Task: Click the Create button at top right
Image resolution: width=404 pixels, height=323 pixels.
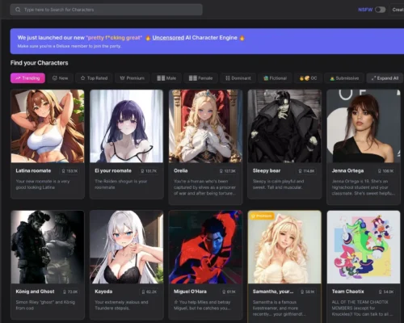Action: (398, 10)
